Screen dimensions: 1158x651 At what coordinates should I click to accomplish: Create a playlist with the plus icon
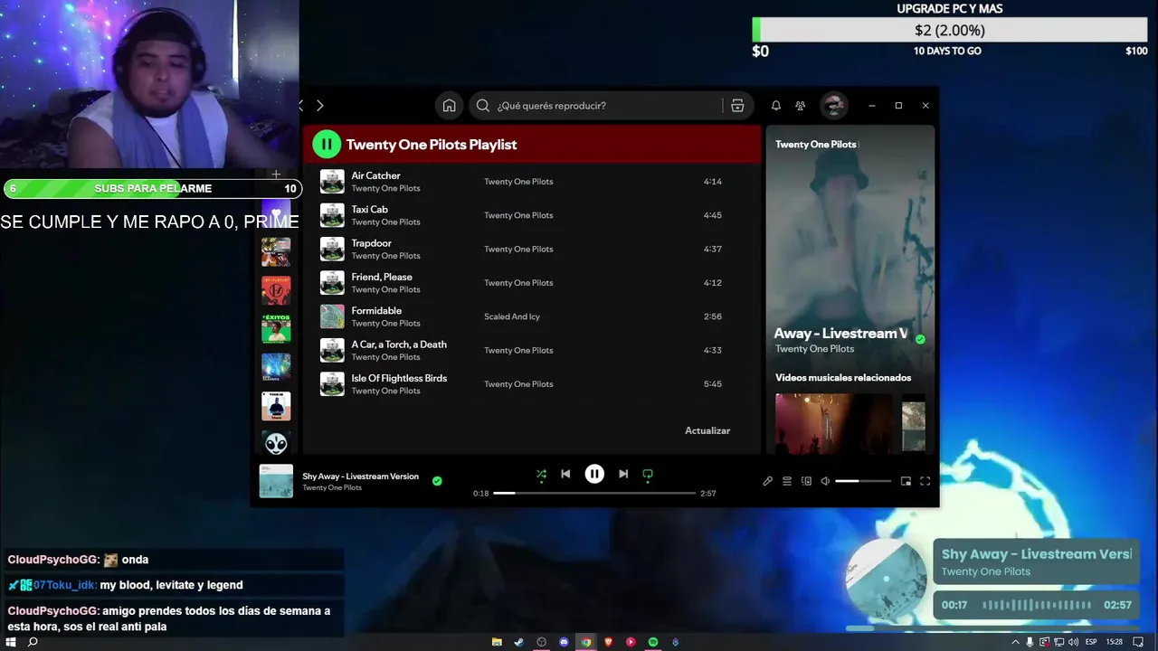click(x=276, y=175)
